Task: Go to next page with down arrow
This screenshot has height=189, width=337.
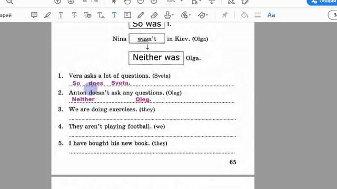Action: (x=71, y=2)
